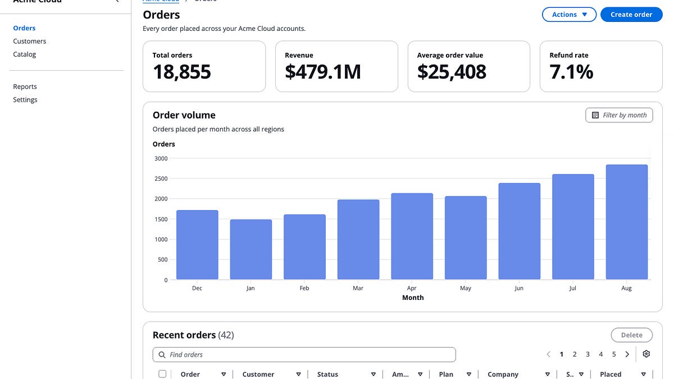Jump to page 5 of recent orders

pyautogui.click(x=614, y=354)
